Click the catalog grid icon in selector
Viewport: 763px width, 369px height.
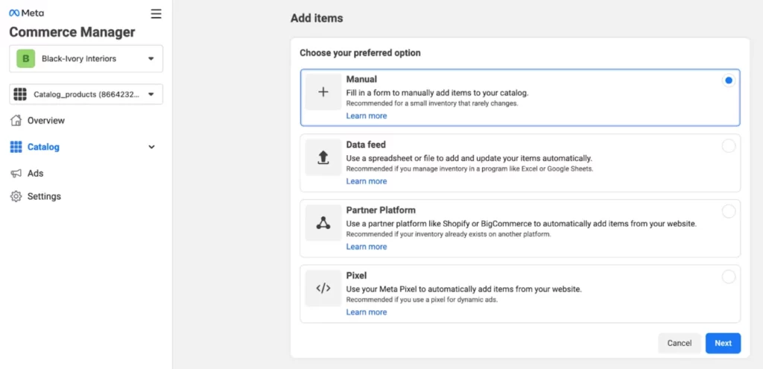point(20,95)
